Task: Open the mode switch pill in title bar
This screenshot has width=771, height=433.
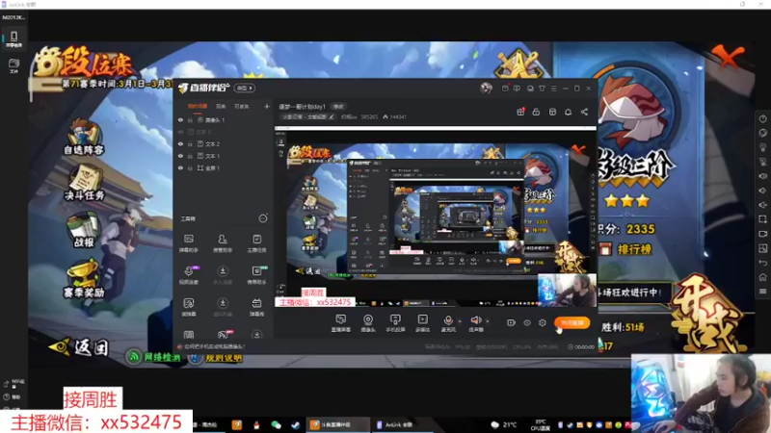Action: 245,88
